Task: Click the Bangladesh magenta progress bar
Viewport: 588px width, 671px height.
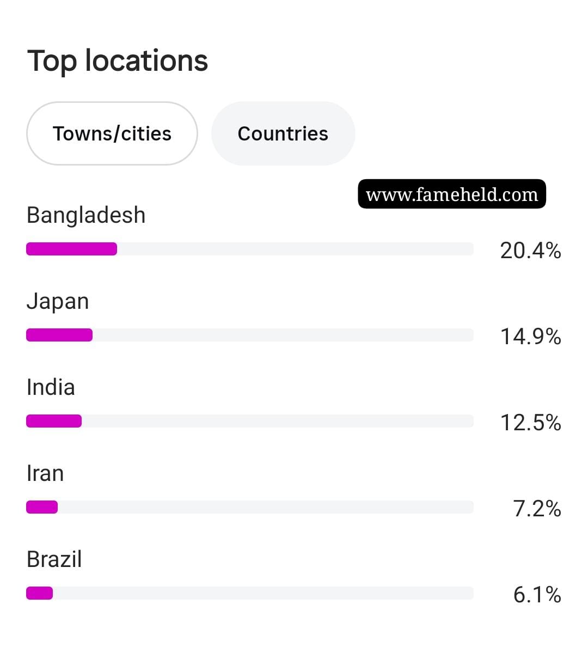Action: 72,249
